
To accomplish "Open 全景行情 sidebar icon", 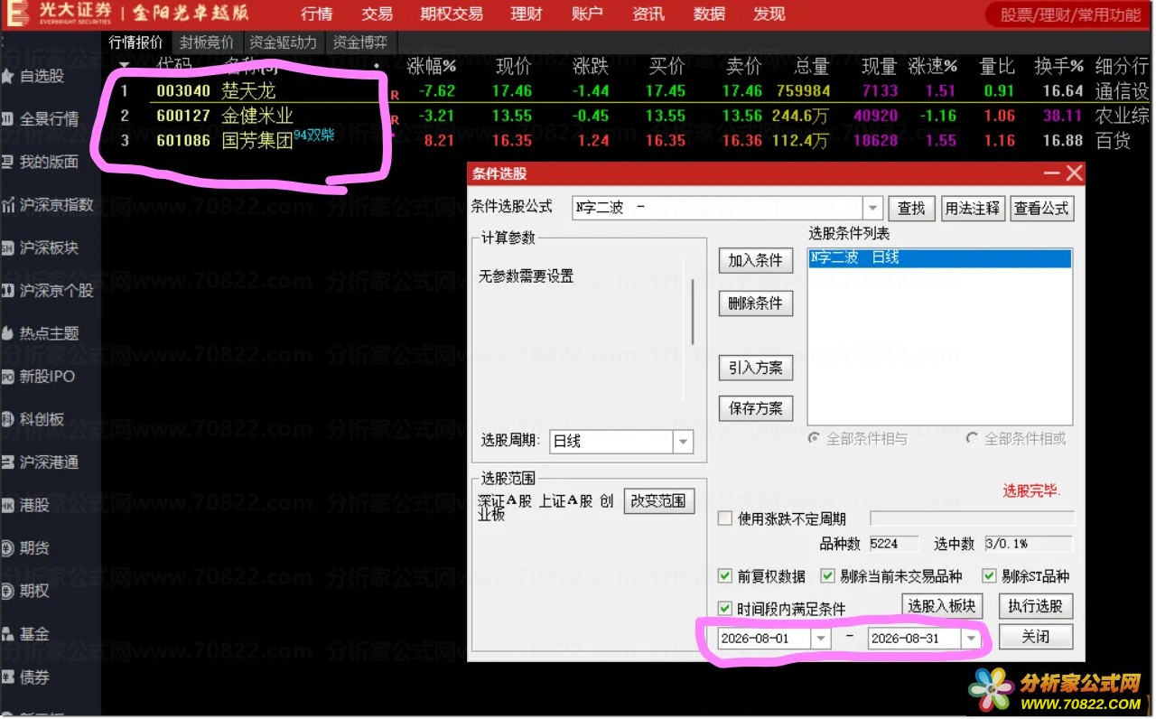I will (7, 118).
